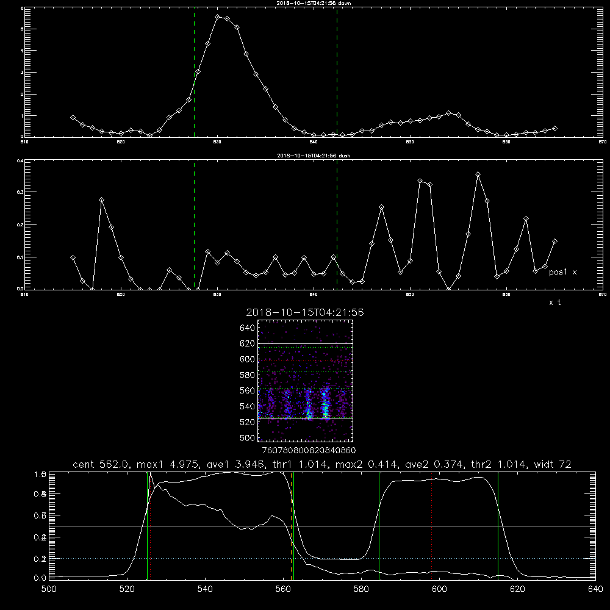
Task: Click the timestamp title above the spectrogram
Action: pos(305,312)
